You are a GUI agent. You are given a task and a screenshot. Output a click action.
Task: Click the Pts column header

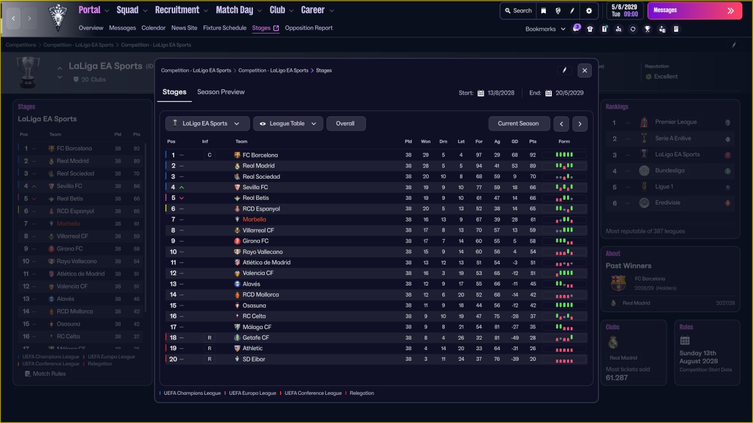coord(533,142)
